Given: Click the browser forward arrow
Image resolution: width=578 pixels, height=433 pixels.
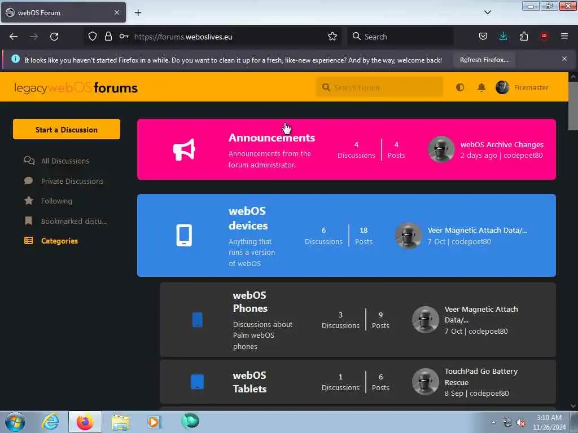Looking at the screenshot, I should tap(34, 37).
